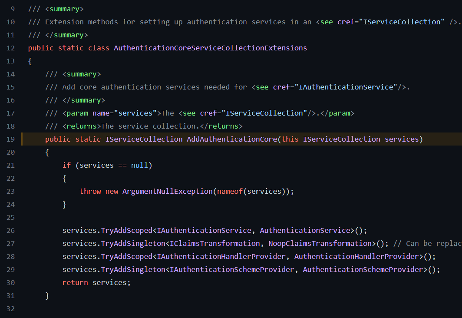The height and width of the screenshot is (318, 462).
Task: Click line number 12 of the class declaration
Action: coord(10,48)
